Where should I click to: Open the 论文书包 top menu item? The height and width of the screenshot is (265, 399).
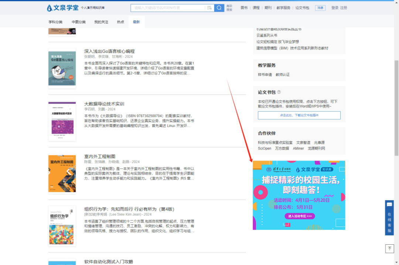pyautogui.click(x=302, y=8)
